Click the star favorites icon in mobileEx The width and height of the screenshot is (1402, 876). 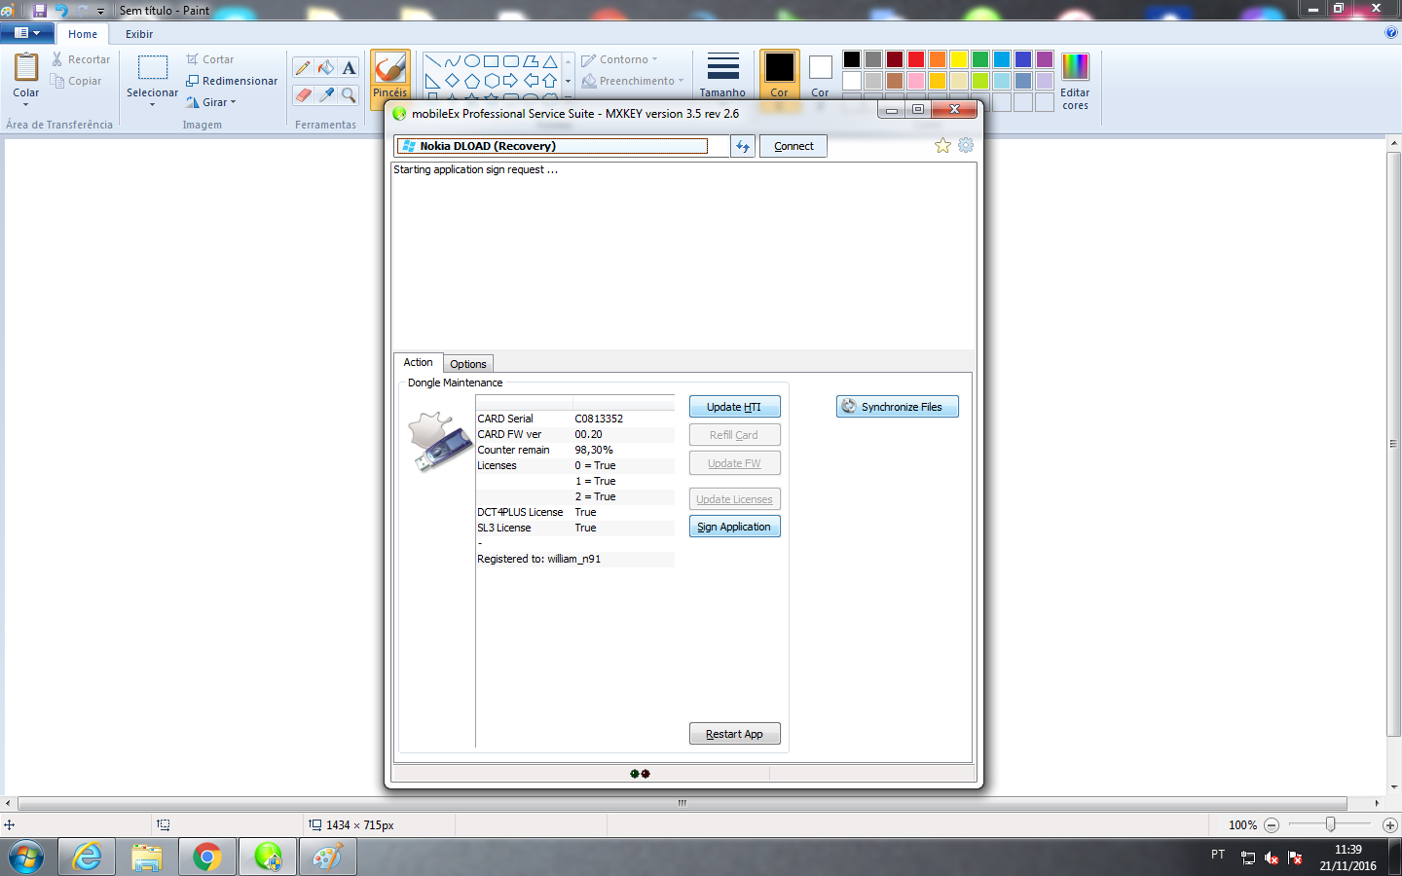[942, 145]
